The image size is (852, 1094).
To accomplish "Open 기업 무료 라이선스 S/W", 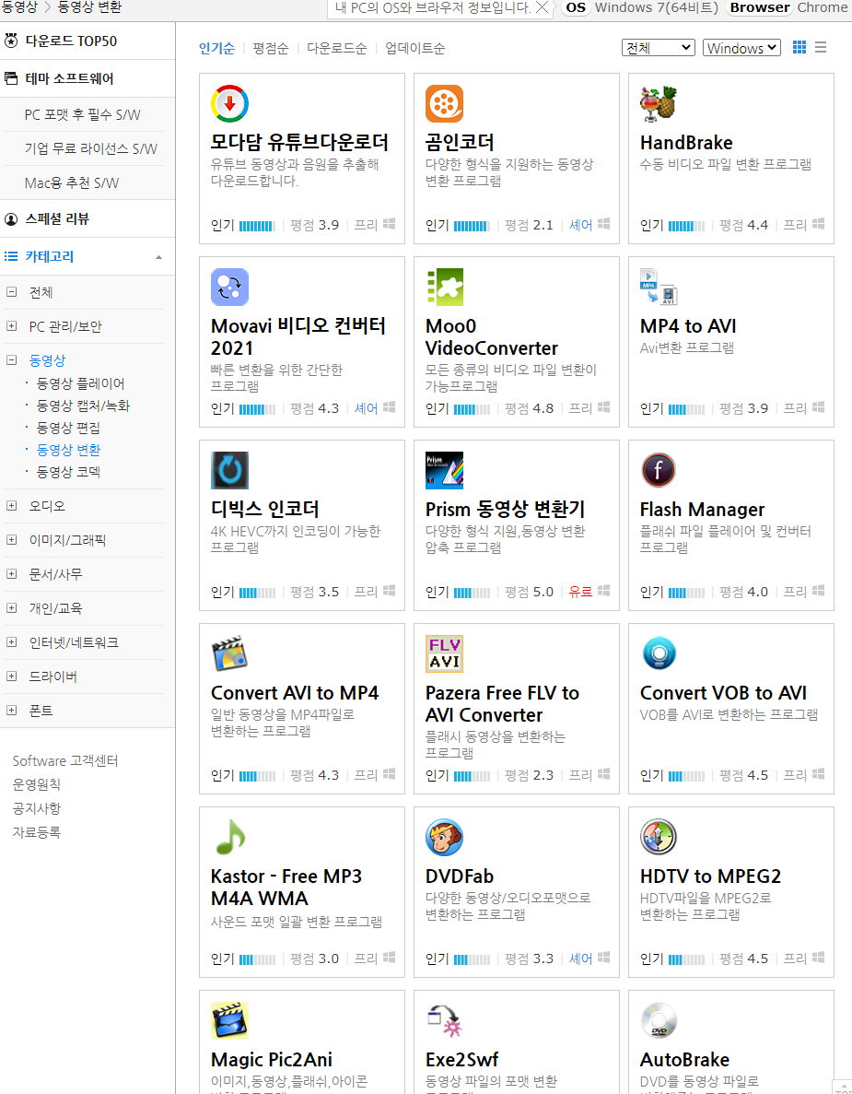I will 90,148.
